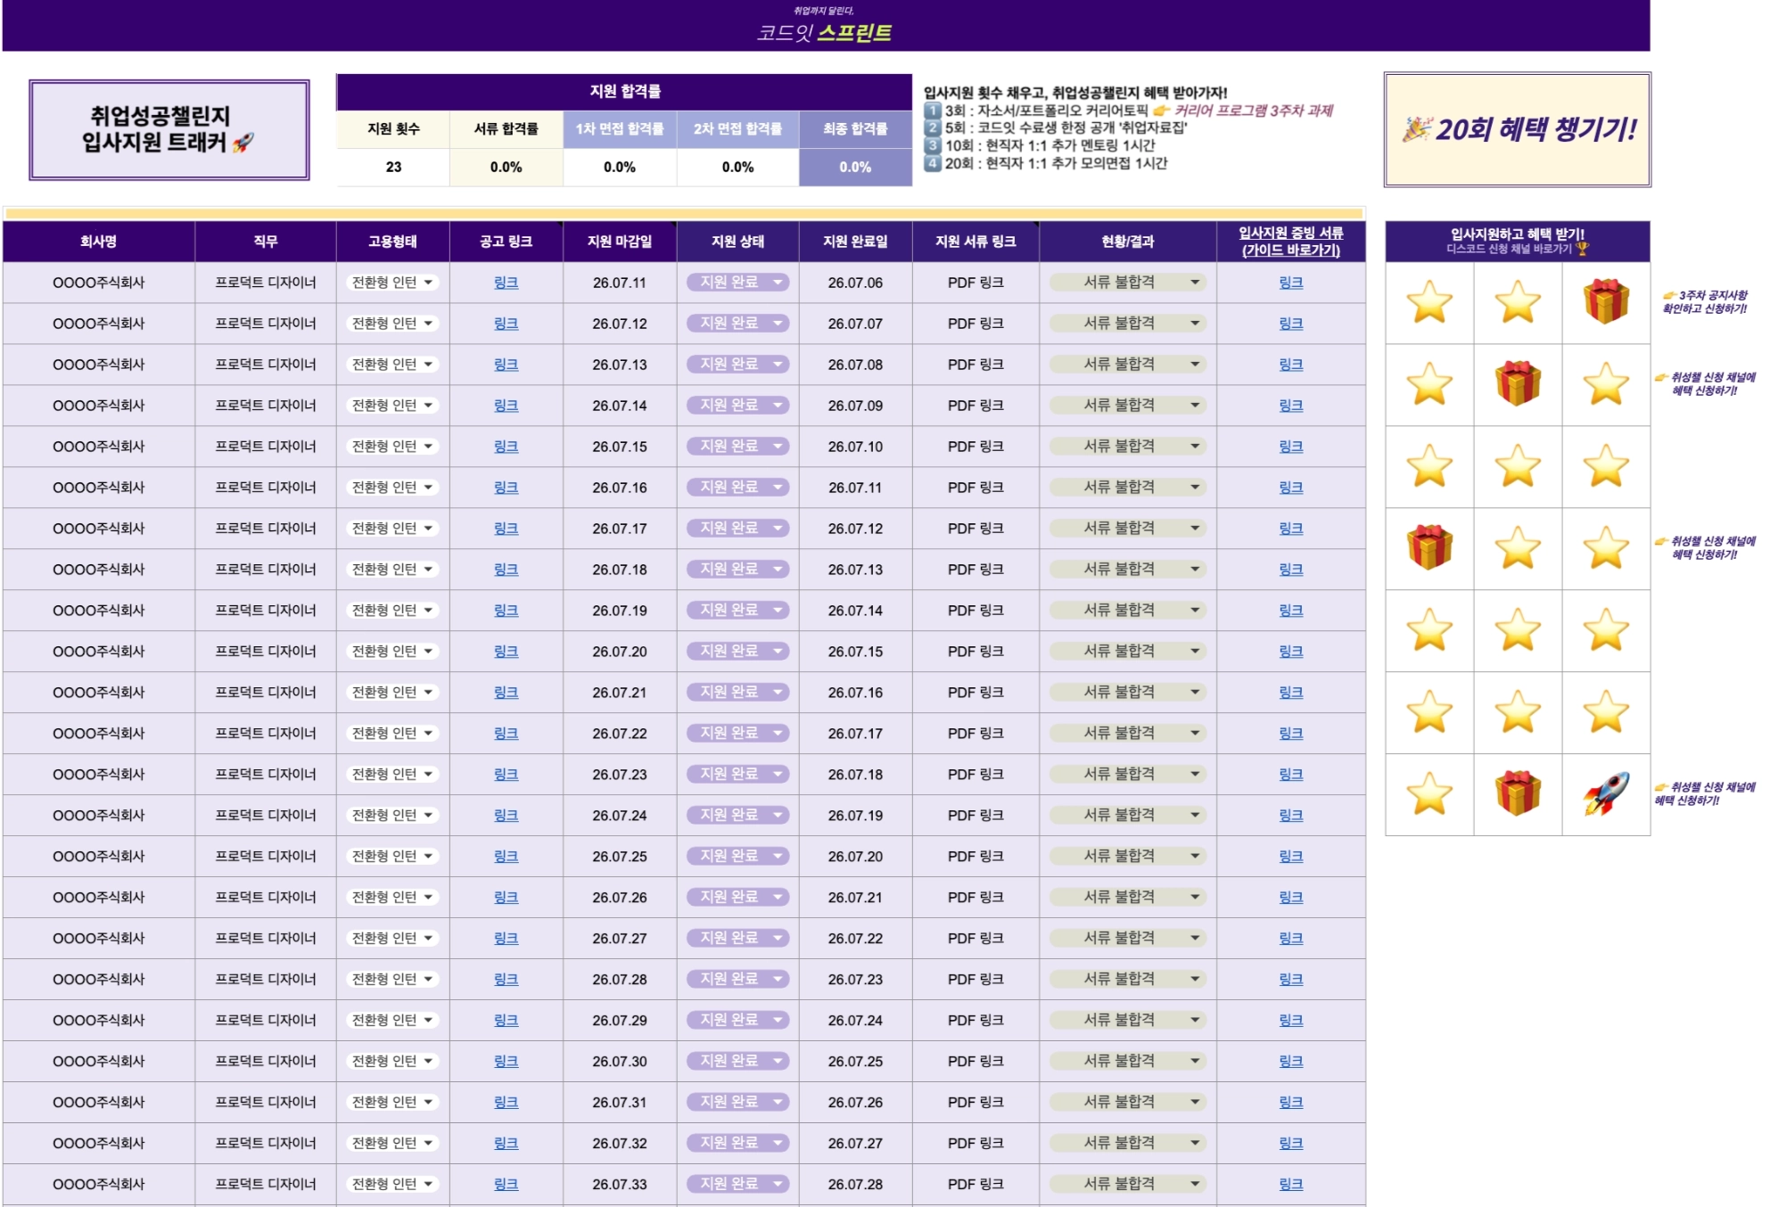Click the pointing hand beside 3주차 공지사항 note
1770x1207 pixels.
tap(1668, 295)
